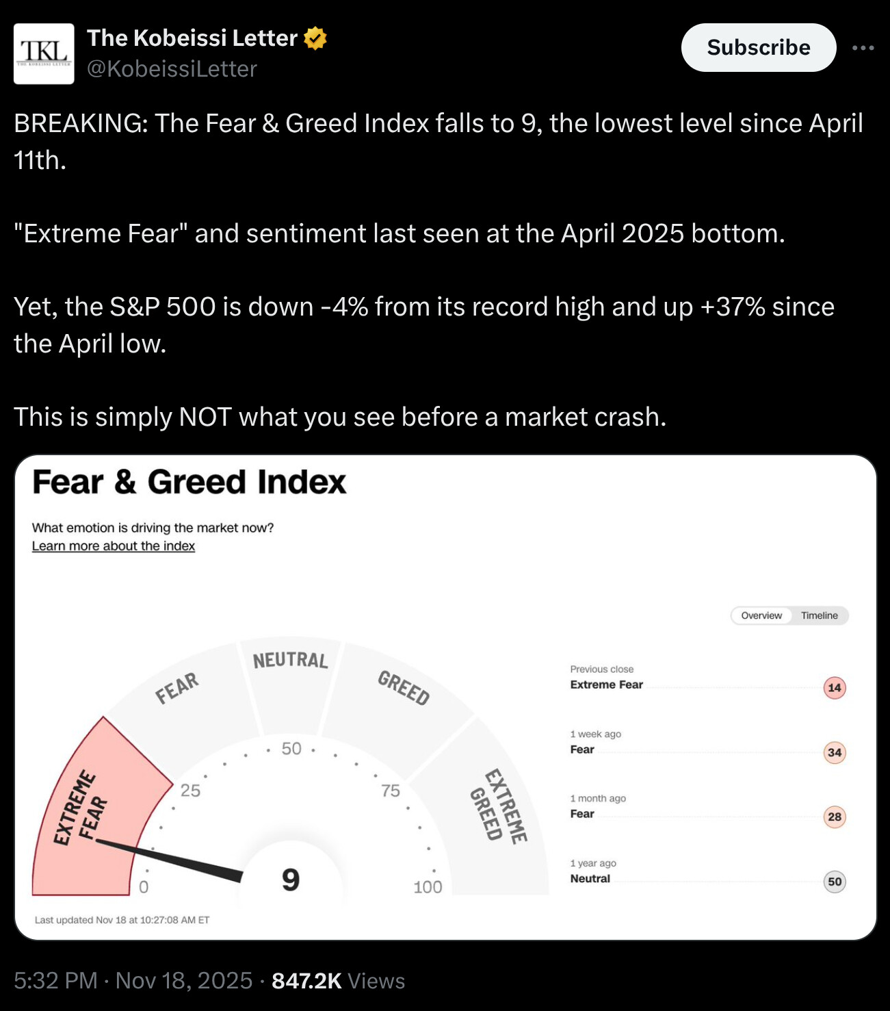890x1011 pixels.
Task: Open the @KobeissiLetter handle link
Action: (172, 69)
